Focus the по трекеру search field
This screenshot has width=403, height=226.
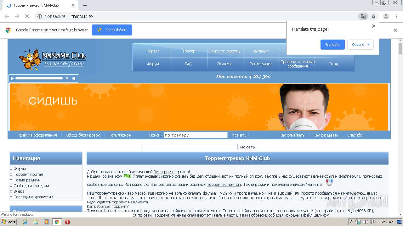[196, 135]
